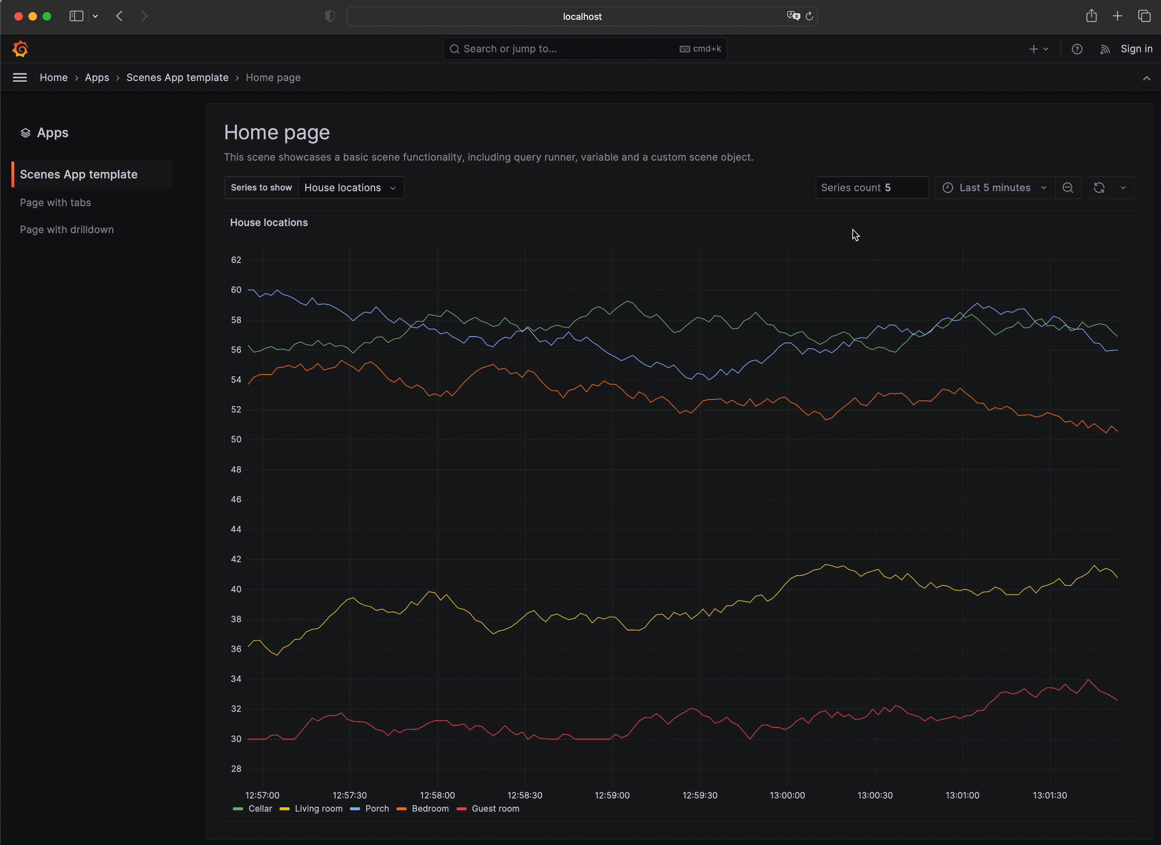The height and width of the screenshot is (845, 1161).
Task: Toggle the Porch series in the legend
Action: point(377,809)
